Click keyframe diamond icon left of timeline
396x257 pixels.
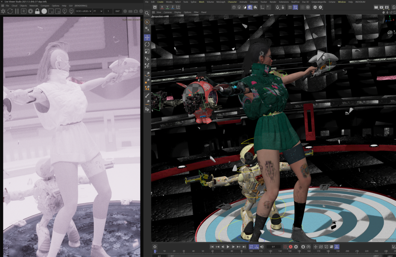pos(155,247)
